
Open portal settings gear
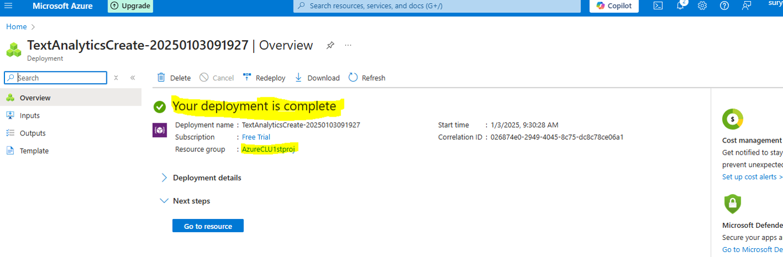(x=702, y=6)
